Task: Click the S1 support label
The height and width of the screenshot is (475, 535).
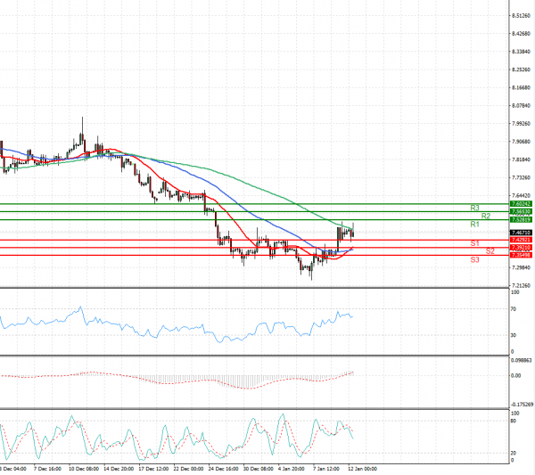Action: click(x=474, y=243)
